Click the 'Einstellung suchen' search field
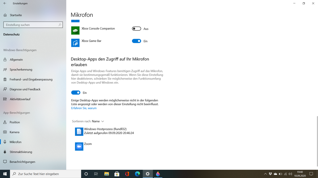318x178 pixels. coord(31,25)
